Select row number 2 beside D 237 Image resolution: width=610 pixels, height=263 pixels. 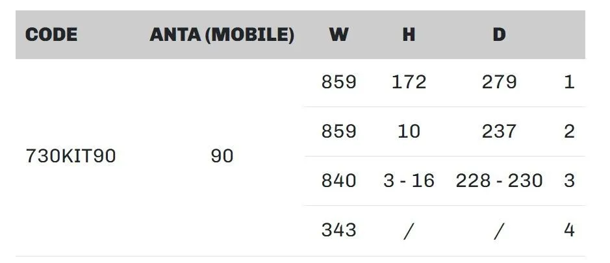(x=569, y=131)
